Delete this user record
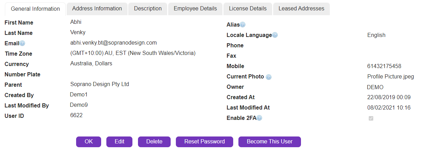 154,142
